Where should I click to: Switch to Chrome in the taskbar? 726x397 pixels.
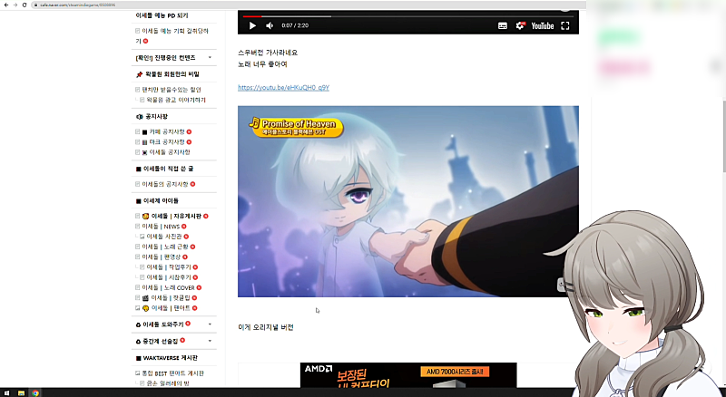coord(35,392)
